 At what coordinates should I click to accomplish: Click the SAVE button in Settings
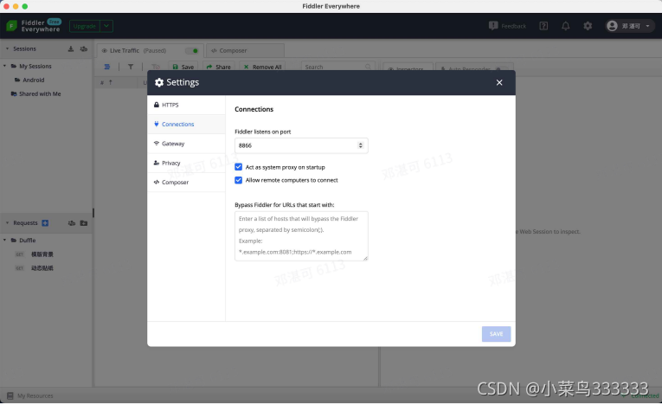pos(496,334)
